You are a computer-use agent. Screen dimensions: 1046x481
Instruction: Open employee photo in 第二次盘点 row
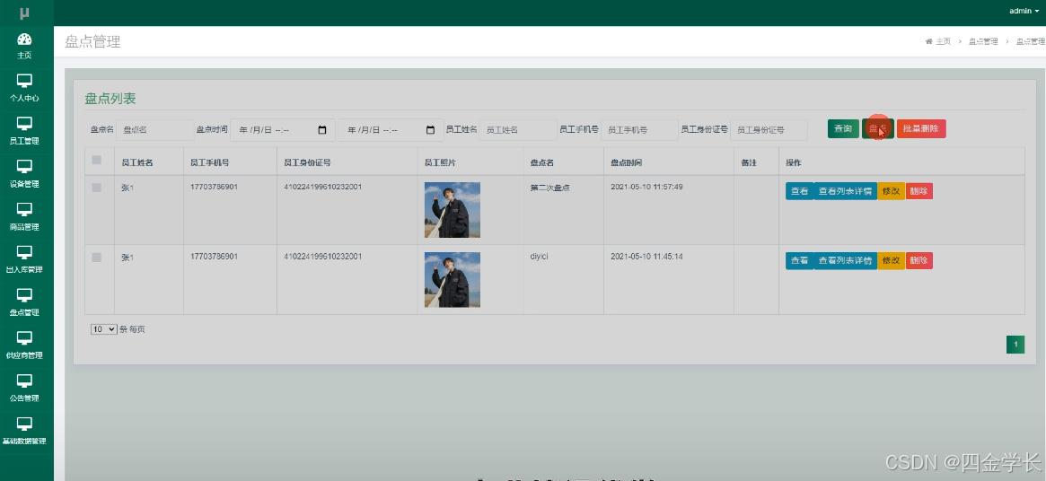(x=453, y=210)
